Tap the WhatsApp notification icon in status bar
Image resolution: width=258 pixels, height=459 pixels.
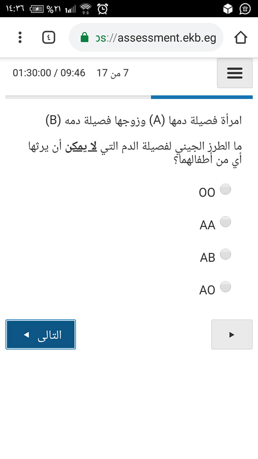tap(245, 9)
